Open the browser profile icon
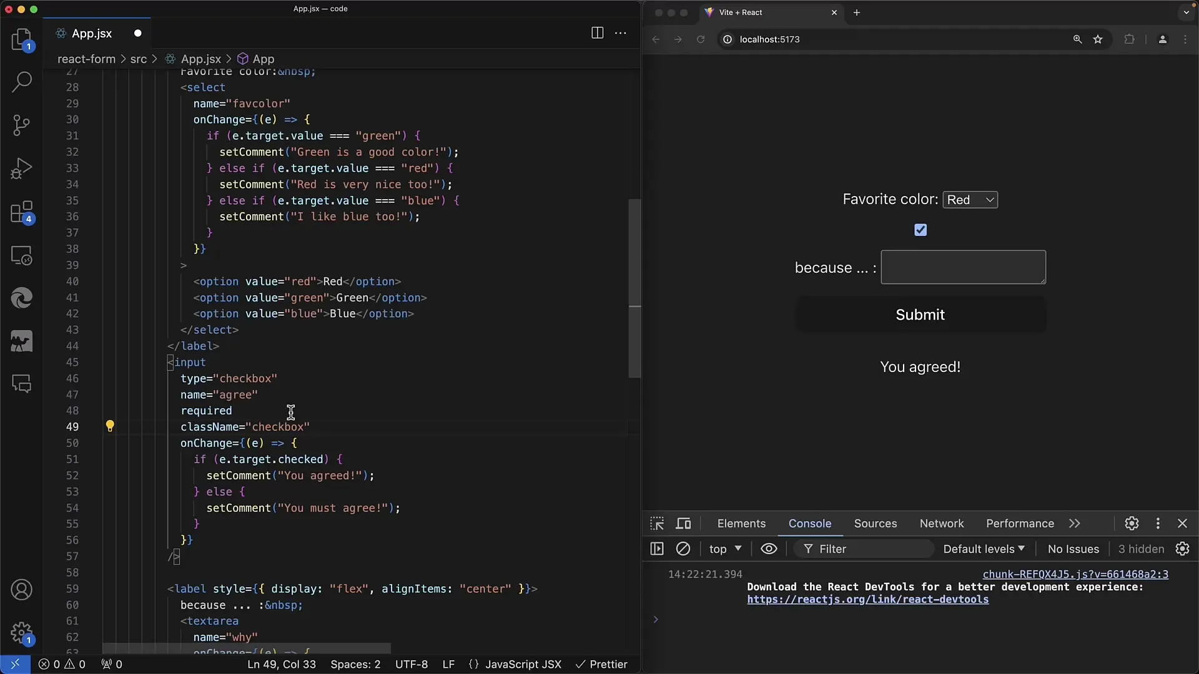This screenshot has height=674, width=1199. click(x=1162, y=39)
